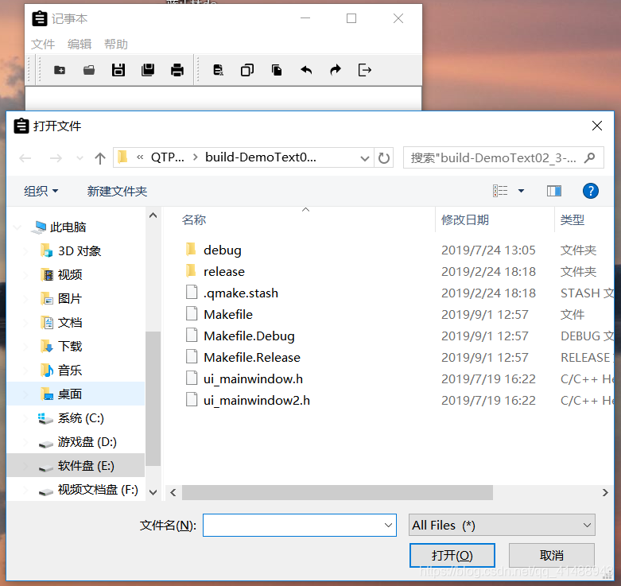Click the new file icon in Notepad toolbar
The width and height of the screenshot is (621, 586).
[60, 70]
